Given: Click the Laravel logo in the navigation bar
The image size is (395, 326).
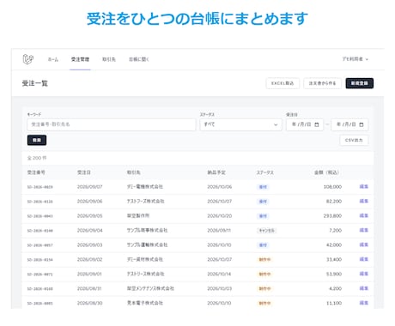Looking at the screenshot, I should click(x=28, y=59).
